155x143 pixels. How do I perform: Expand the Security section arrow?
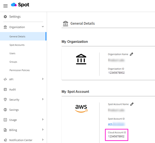(x=43, y=99)
